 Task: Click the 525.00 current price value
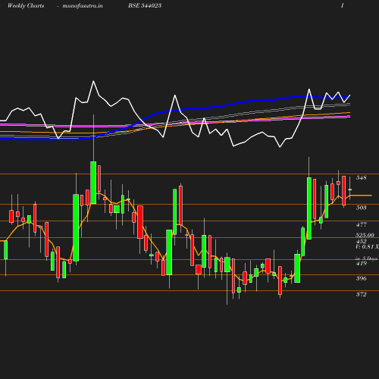coord(365,235)
